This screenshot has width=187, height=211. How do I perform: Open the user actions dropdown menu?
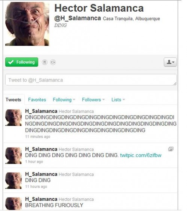tap(170, 62)
